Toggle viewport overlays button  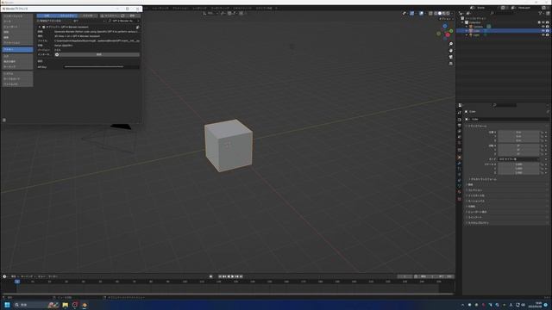[x=422, y=13]
